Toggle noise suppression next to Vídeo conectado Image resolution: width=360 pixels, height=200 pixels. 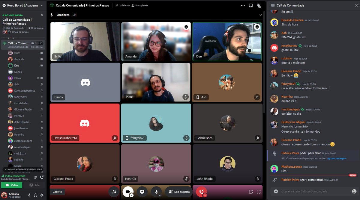[36, 177]
